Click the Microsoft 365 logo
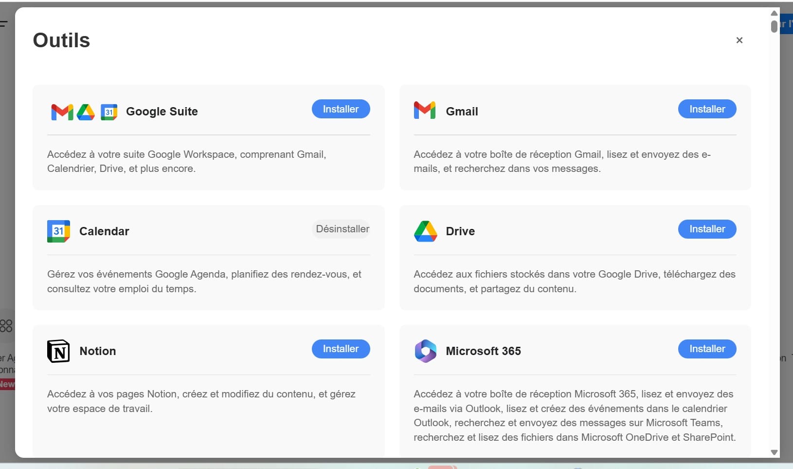 (425, 351)
